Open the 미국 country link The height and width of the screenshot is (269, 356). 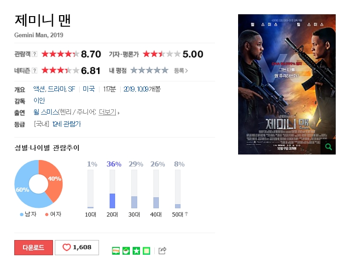pos(89,89)
